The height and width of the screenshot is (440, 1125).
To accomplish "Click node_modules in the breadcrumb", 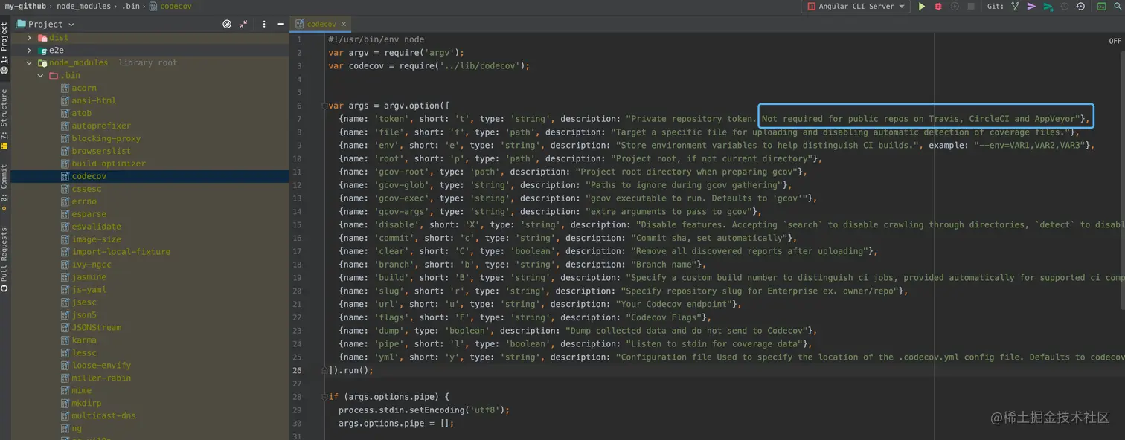I will click(x=83, y=6).
